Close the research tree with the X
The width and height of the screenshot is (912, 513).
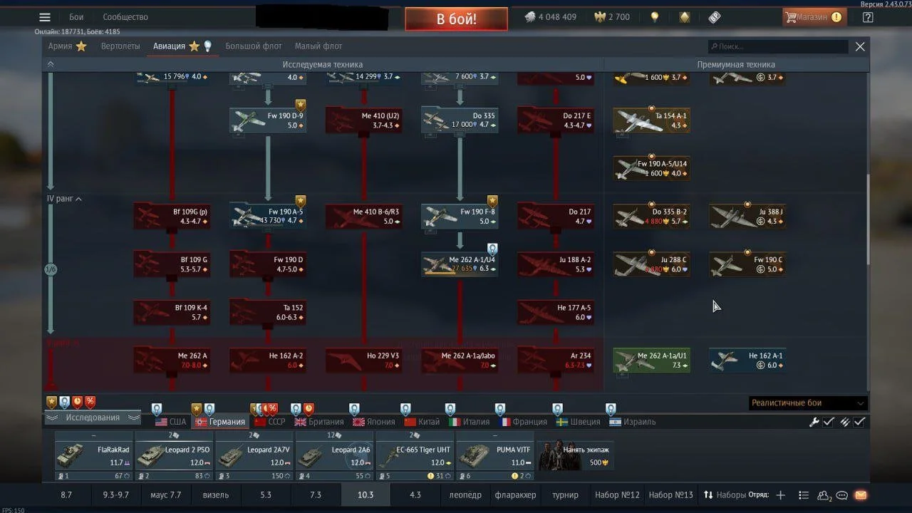point(860,46)
